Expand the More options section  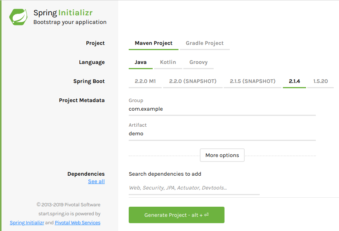pos(222,155)
